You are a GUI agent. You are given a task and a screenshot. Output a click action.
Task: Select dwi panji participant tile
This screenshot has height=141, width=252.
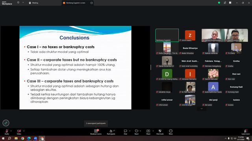click(x=213, y=100)
